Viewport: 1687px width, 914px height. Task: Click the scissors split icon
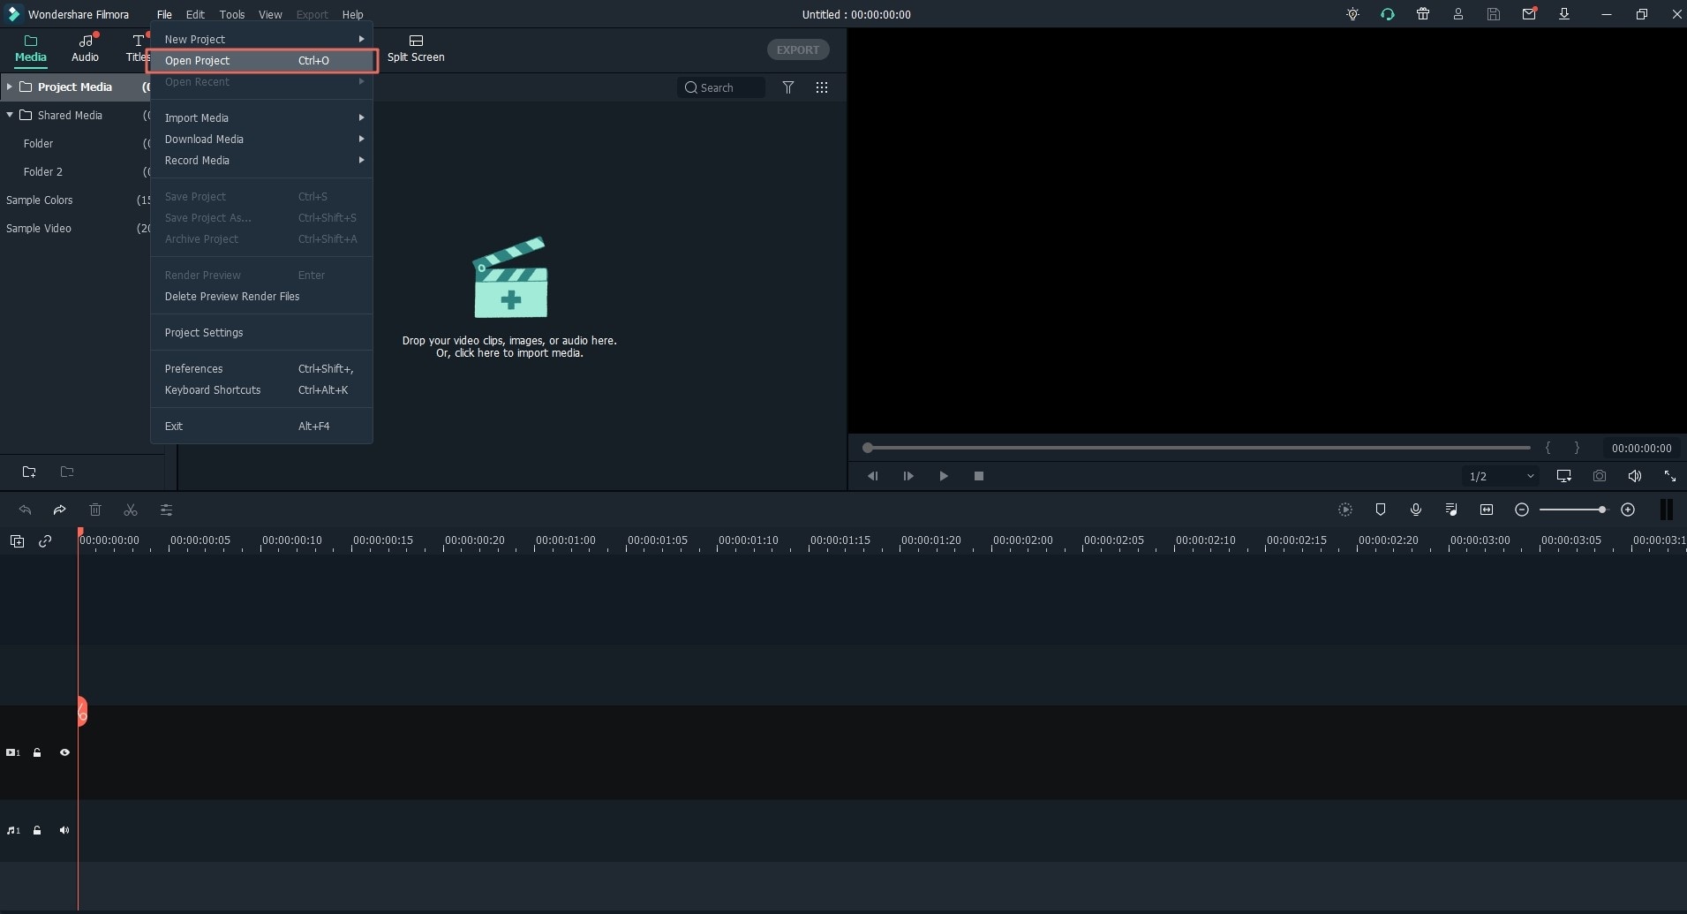[x=131, y=510]
